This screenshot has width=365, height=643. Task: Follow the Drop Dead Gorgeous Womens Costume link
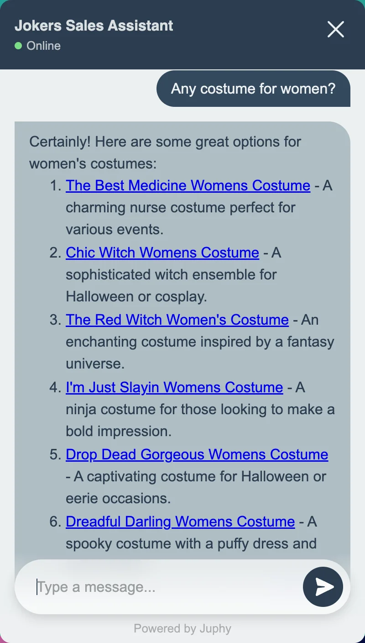click(197, 454)
